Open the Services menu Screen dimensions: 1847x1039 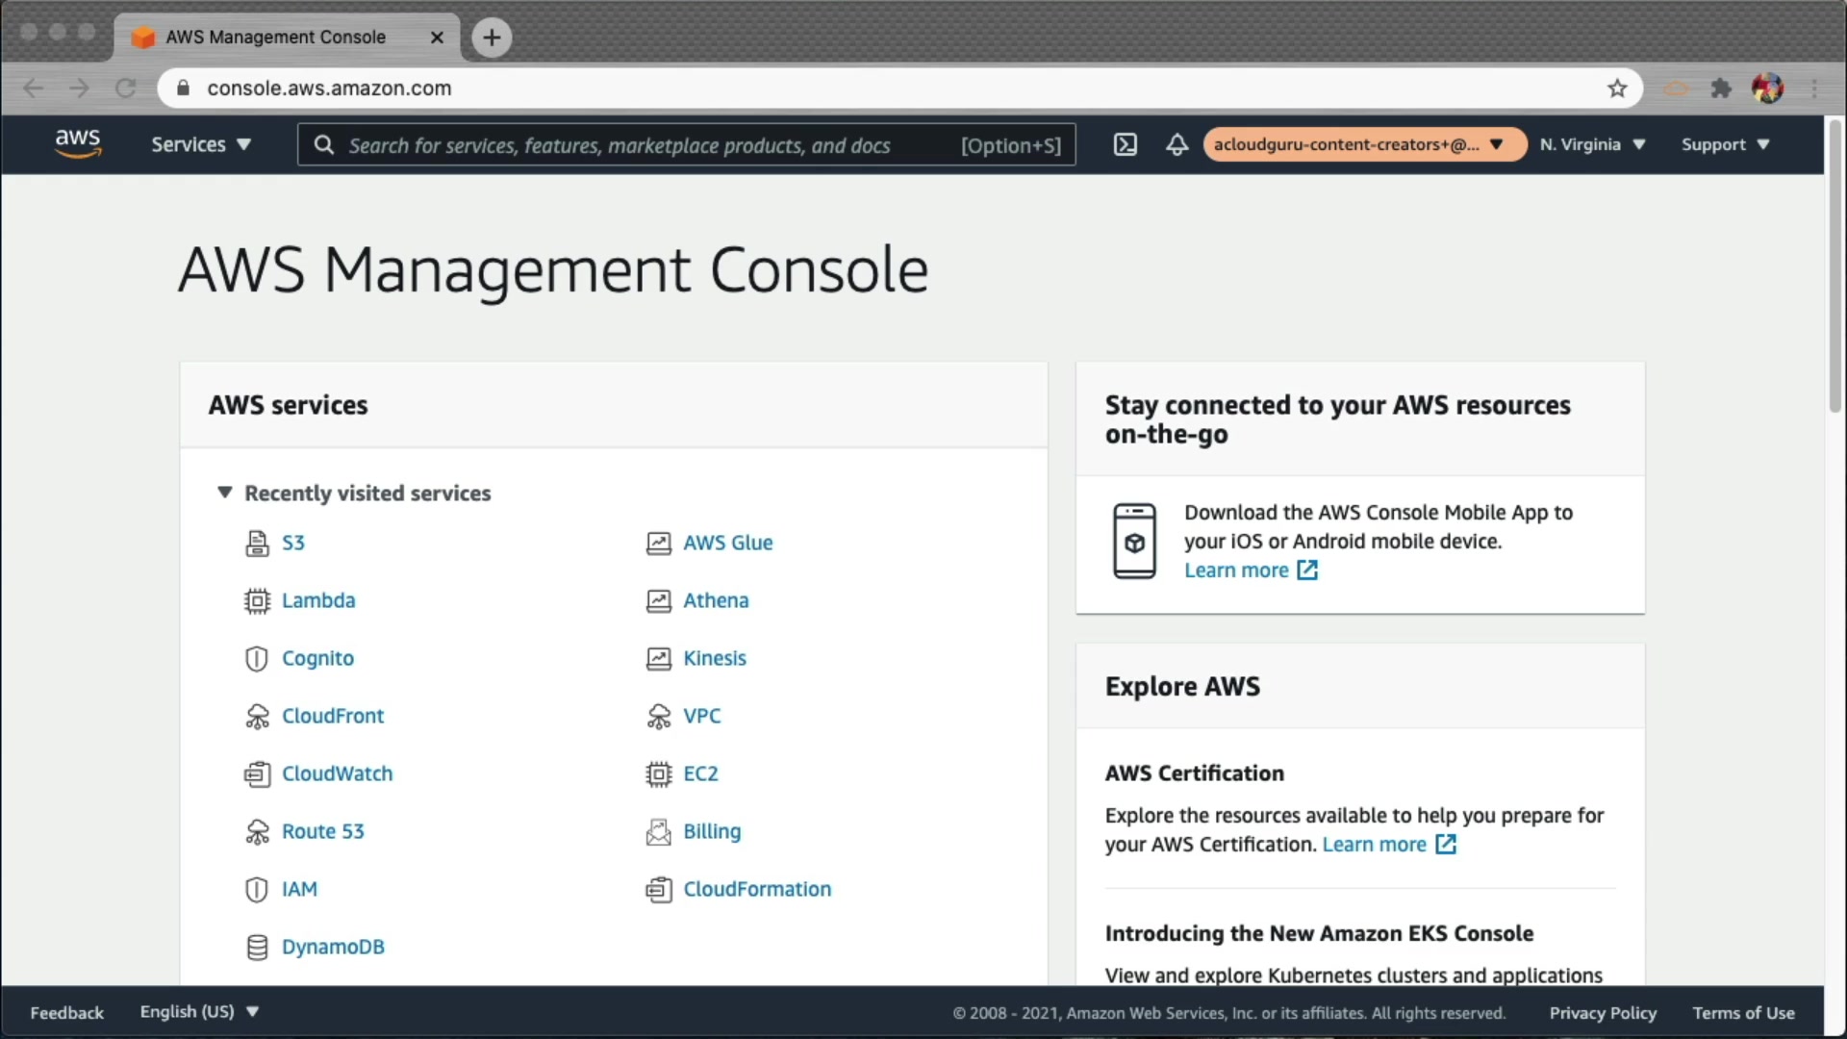click(x=200, y=144)
